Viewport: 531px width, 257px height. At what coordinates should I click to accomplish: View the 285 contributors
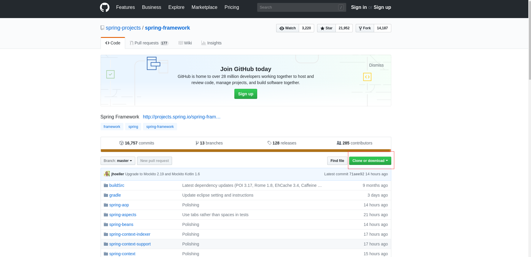click(354, 143)
